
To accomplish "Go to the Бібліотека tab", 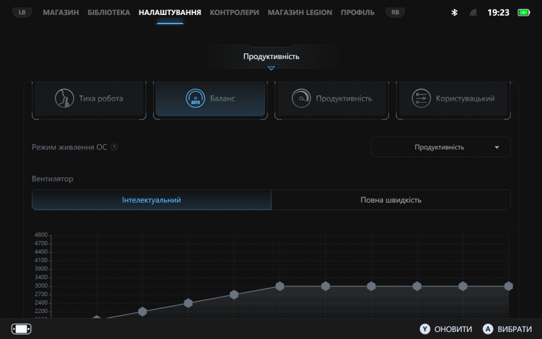I will [108, 12].
